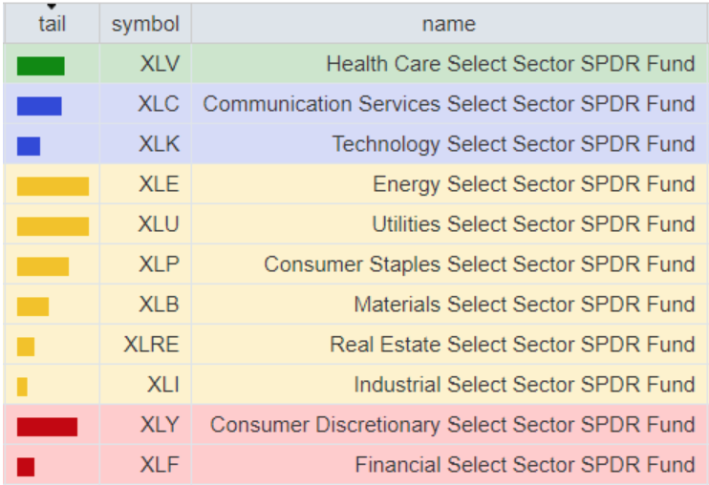The height and width of the screenshot is (485, 709).
Task: Click the sort arrow above tail
Action: click(52, 8)
